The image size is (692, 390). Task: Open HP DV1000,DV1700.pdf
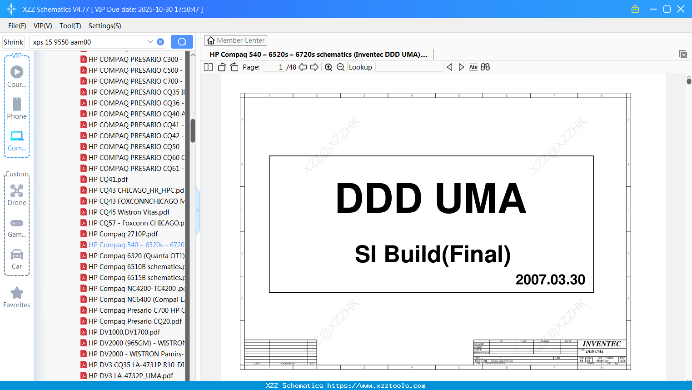coord(120,332)
